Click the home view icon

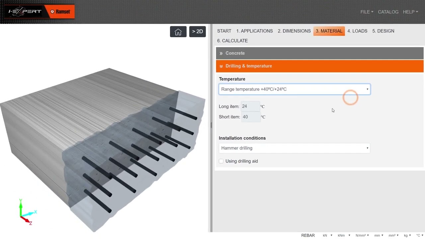178,32
